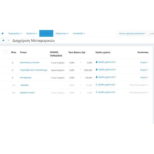This screenshot has height=154, width=154.
Task: Open the Προϊόντα menu
Action: [32, 33]
